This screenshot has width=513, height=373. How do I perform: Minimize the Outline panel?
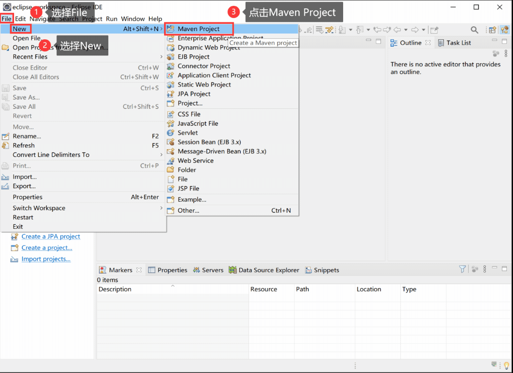[x=495, y=40]
